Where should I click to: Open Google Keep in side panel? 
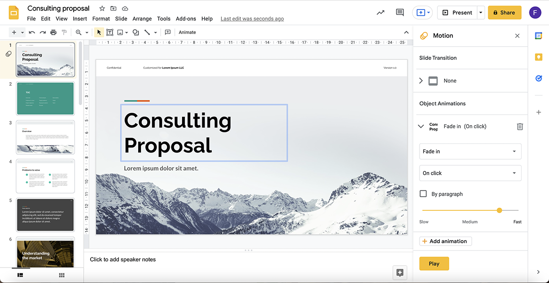point(538,57)
